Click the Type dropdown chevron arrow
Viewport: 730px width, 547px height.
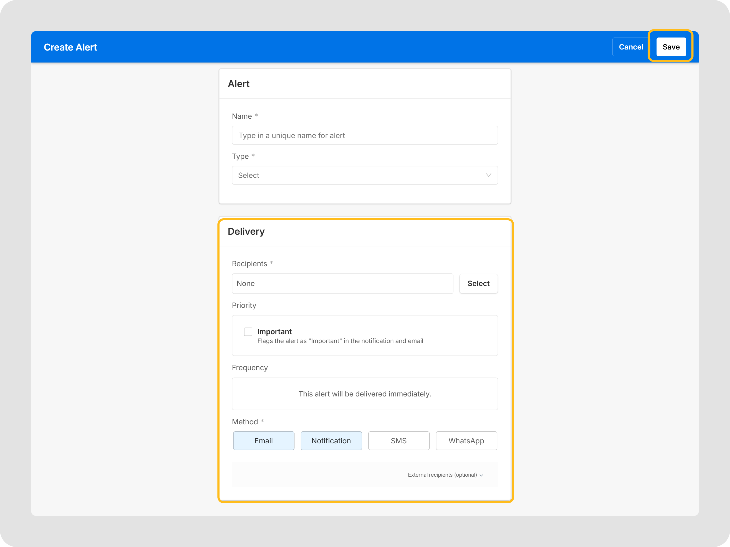(488, 175)
